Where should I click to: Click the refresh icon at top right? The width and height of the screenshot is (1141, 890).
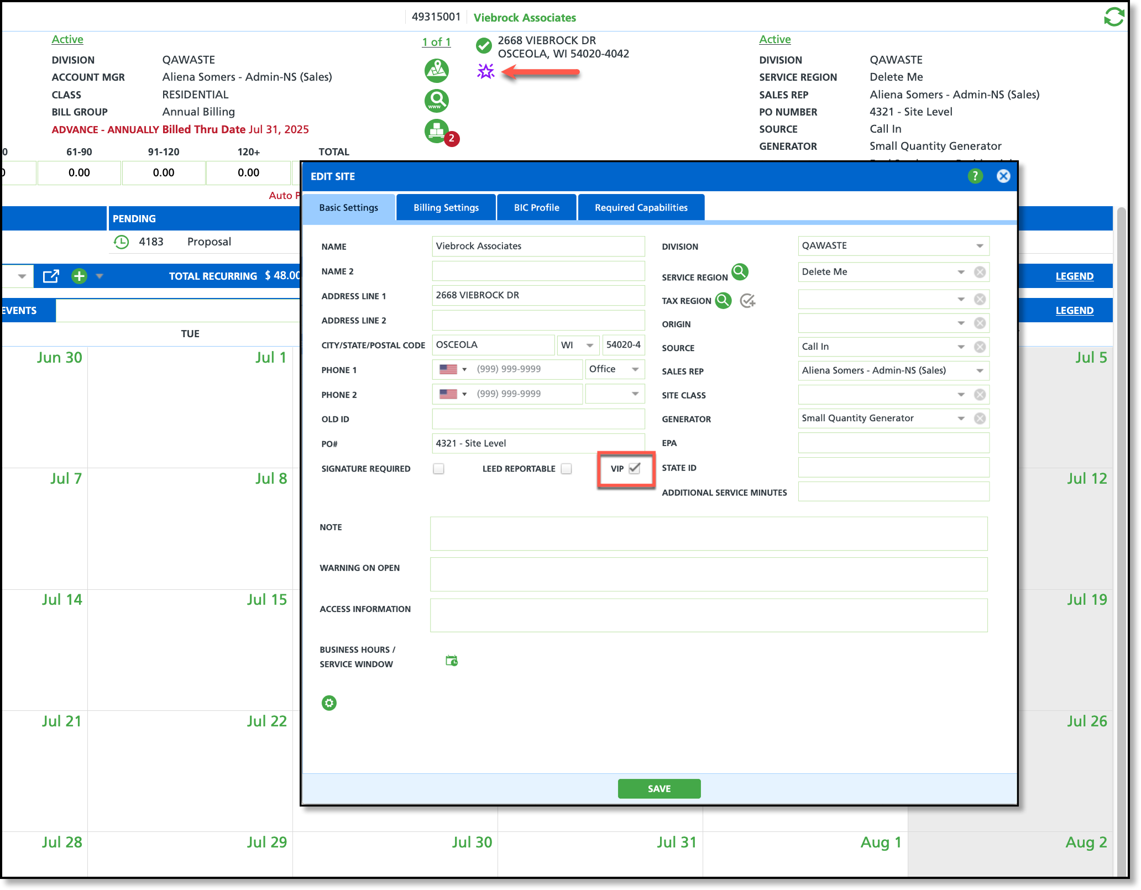[x=1113, y=17]
